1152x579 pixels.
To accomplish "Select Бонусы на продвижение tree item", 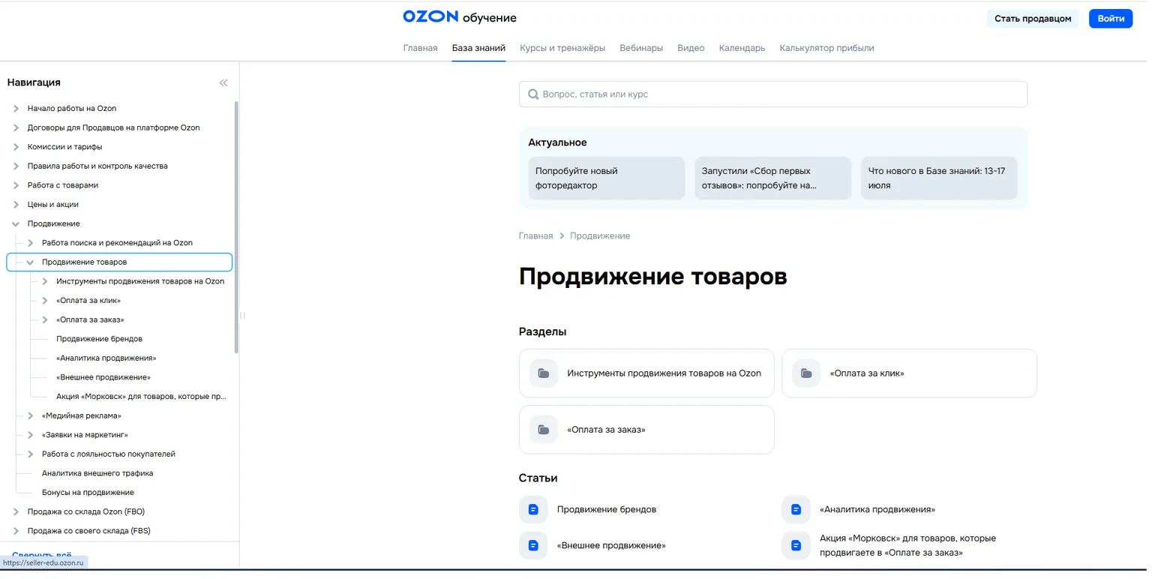I will coord(88,493).
